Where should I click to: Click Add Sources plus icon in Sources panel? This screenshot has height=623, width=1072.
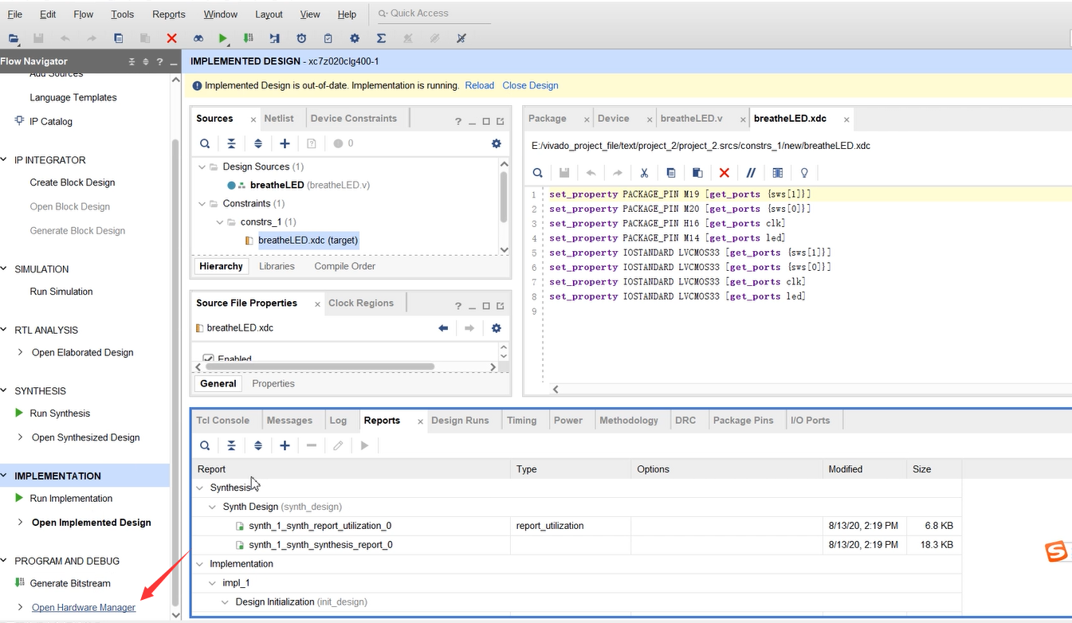285,143
